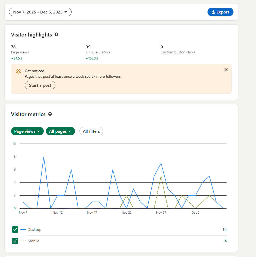
Task: Click the Desktop peak at 8 views
Action: pos(44,157)
